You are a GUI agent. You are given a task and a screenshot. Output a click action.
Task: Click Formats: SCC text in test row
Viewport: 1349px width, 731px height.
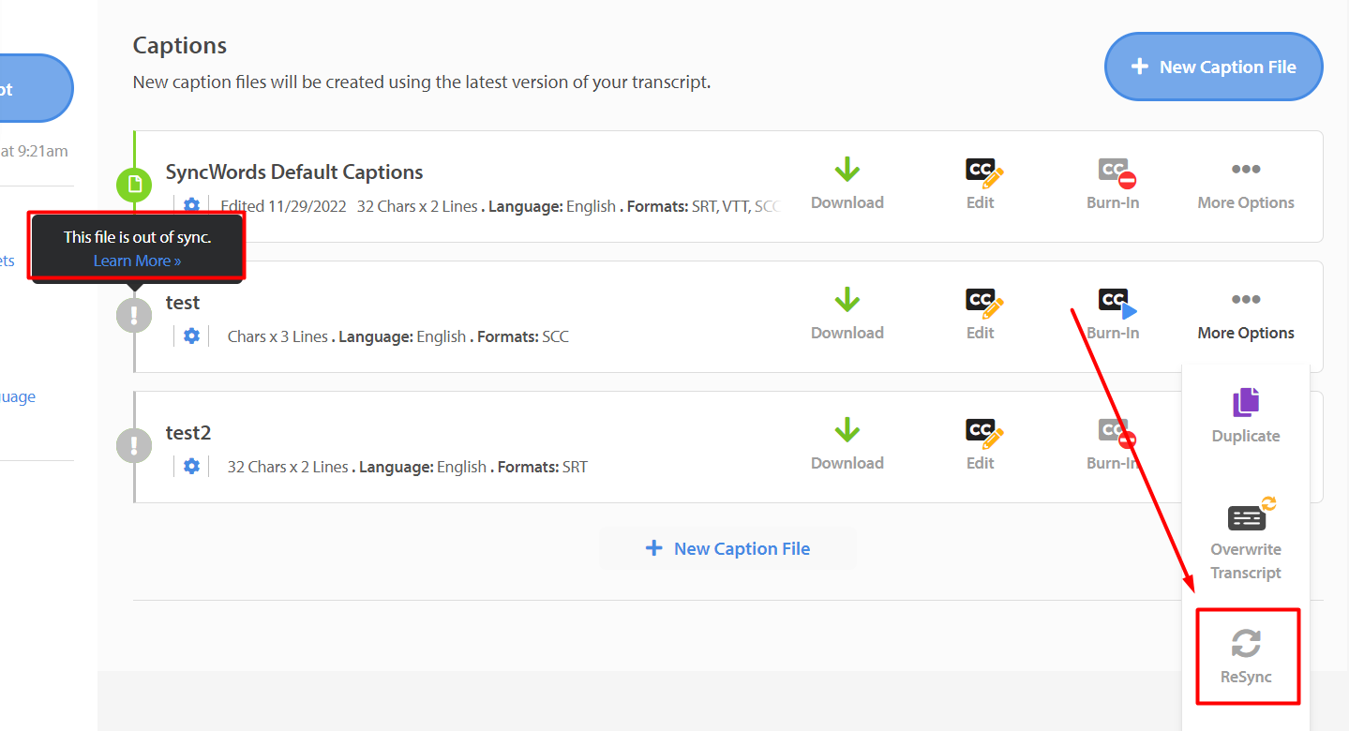pos(523,336)
